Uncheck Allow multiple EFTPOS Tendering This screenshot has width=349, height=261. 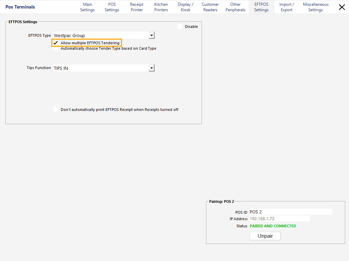tap(56, 43)
